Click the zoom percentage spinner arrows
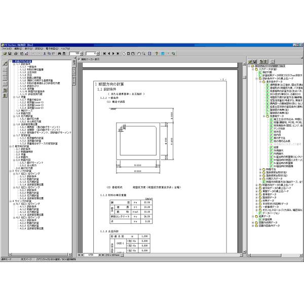This screenshot has width=304, height=304. pos(82,53)
